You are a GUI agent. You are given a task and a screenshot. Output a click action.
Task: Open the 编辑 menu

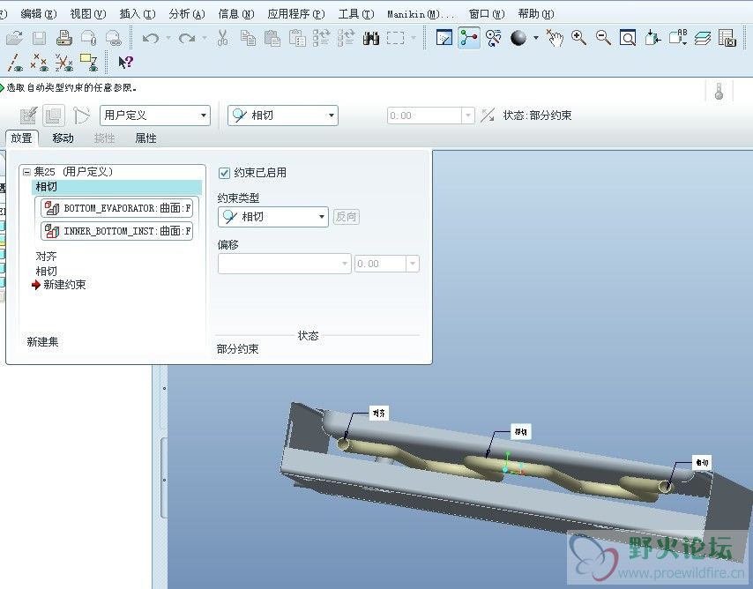click(39, 14)
